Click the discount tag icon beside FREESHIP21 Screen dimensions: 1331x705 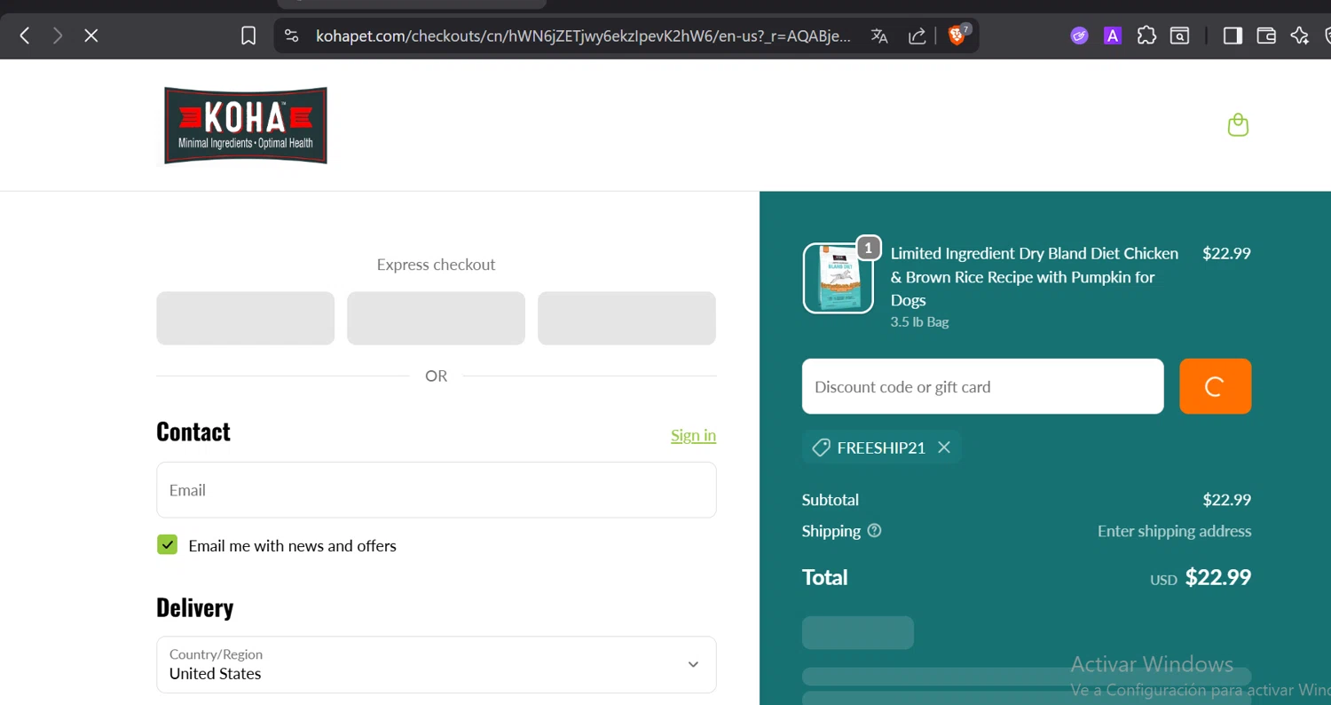821,448
